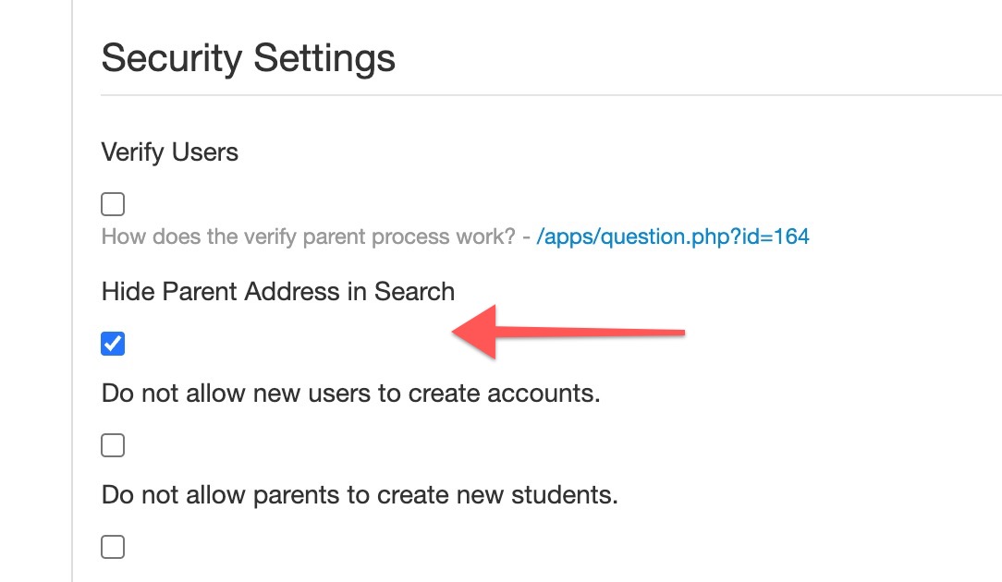The image size is (1002, 582).
Task: Click the white checkmark in the blue checkbox
Action: point(113,344)
